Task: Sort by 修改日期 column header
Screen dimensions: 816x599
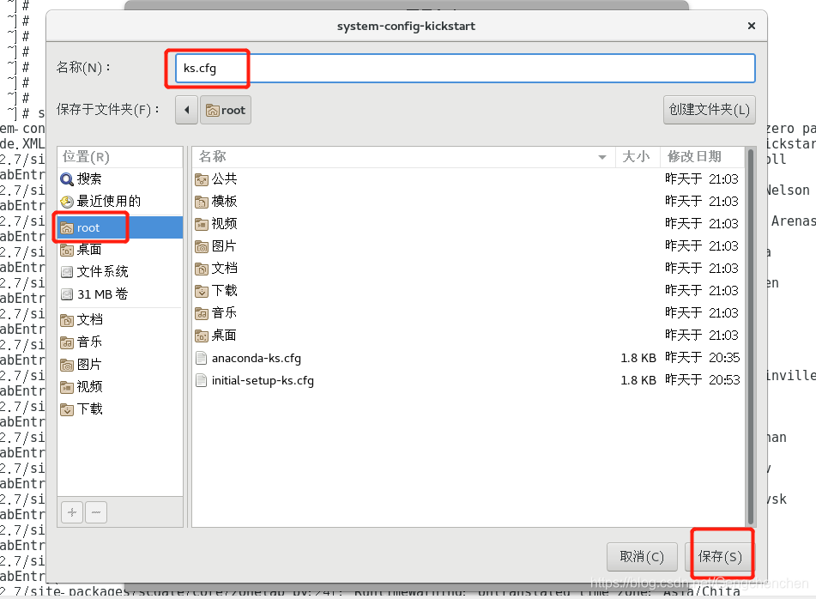Action: tap(703, 157)
